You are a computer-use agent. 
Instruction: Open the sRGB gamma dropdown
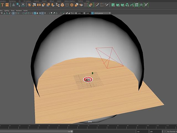103,13
